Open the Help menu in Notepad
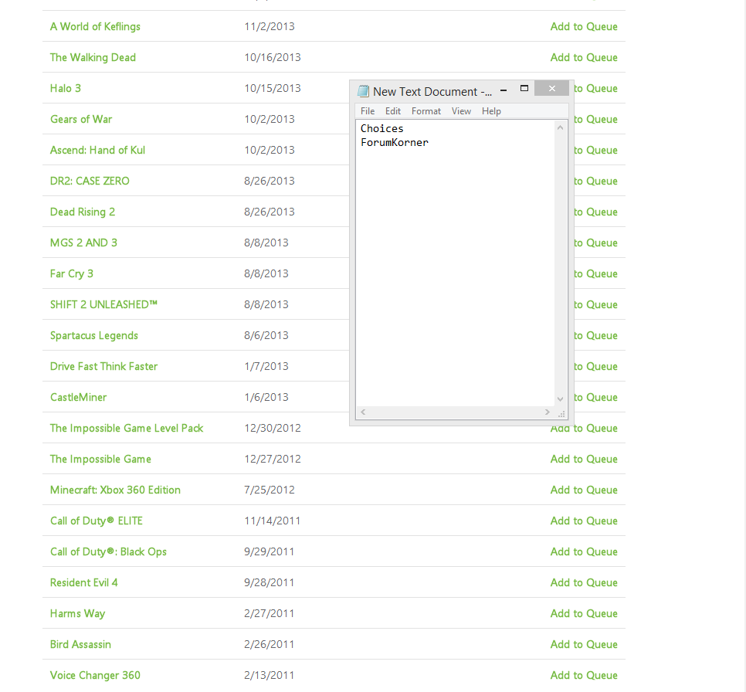The height and width of the screenshot is (692, 746). click(x=491, y=111)
